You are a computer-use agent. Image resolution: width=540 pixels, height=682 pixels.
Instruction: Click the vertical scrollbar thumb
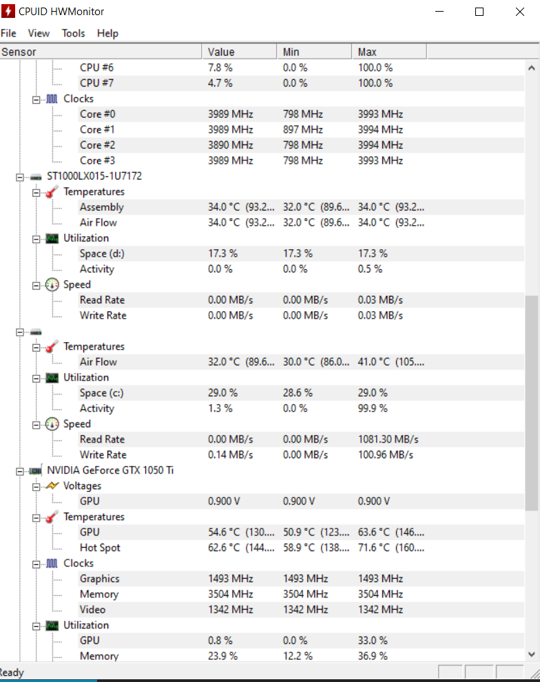tap(531, 403)
